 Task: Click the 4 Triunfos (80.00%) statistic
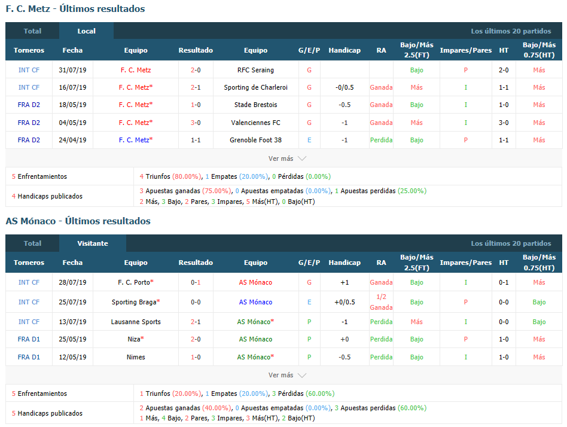[170, 176]
